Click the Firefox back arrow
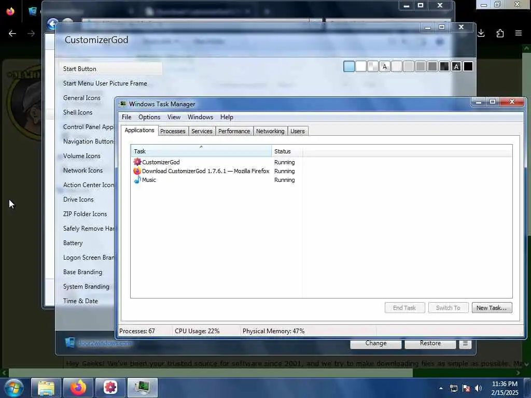 tap(12, 34)
